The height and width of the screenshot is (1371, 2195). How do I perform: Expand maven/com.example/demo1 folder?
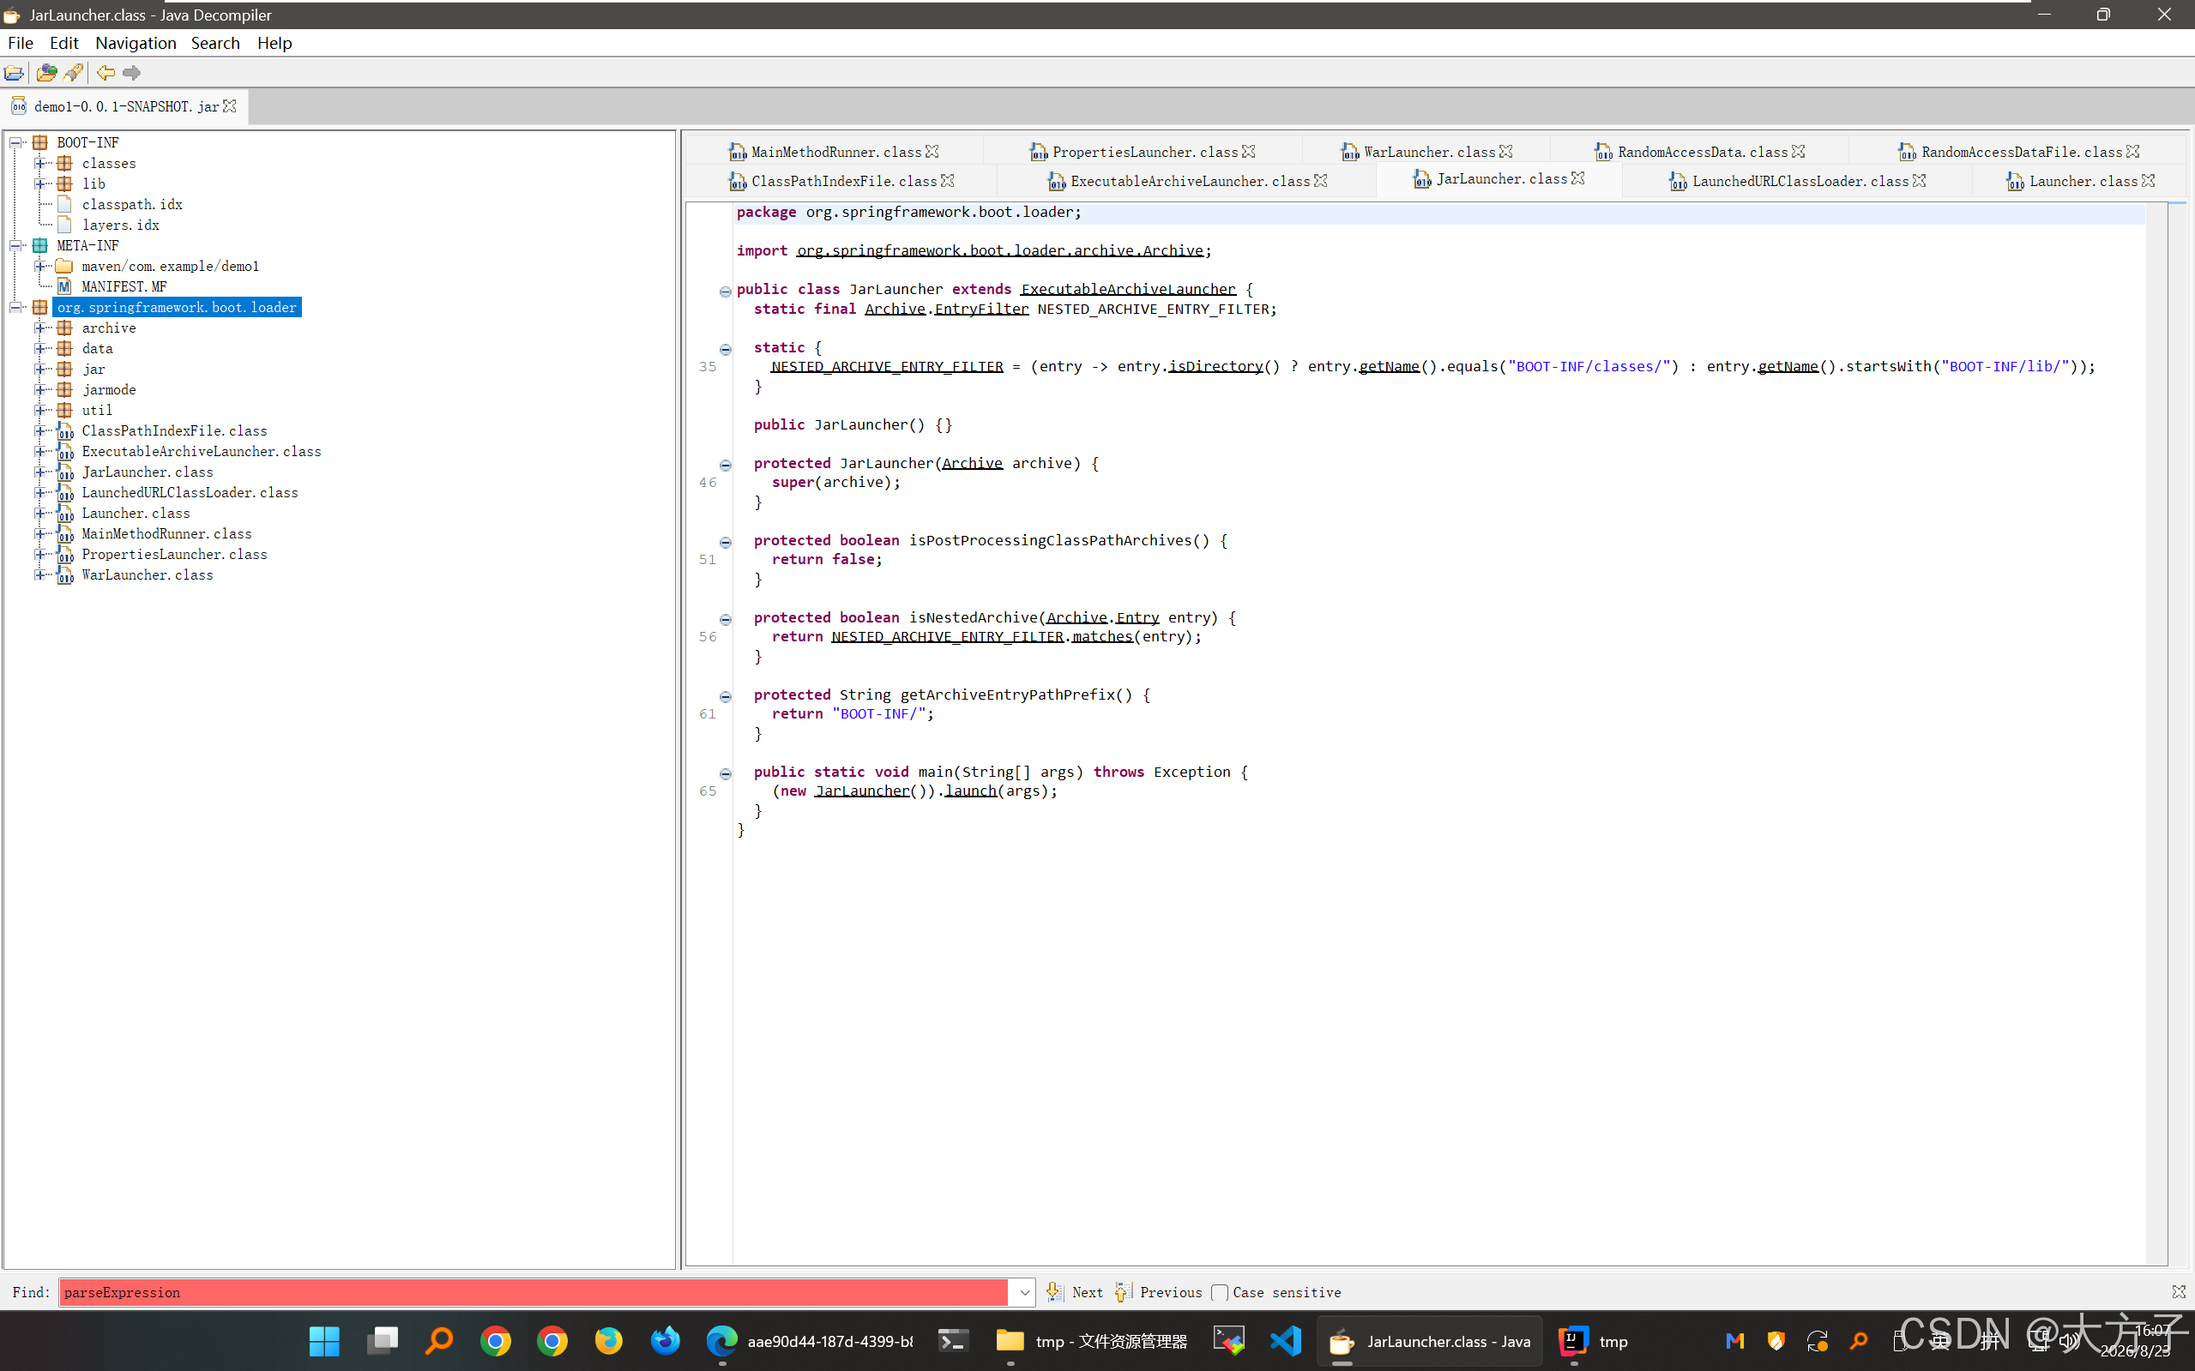click(x=40, y=266)
